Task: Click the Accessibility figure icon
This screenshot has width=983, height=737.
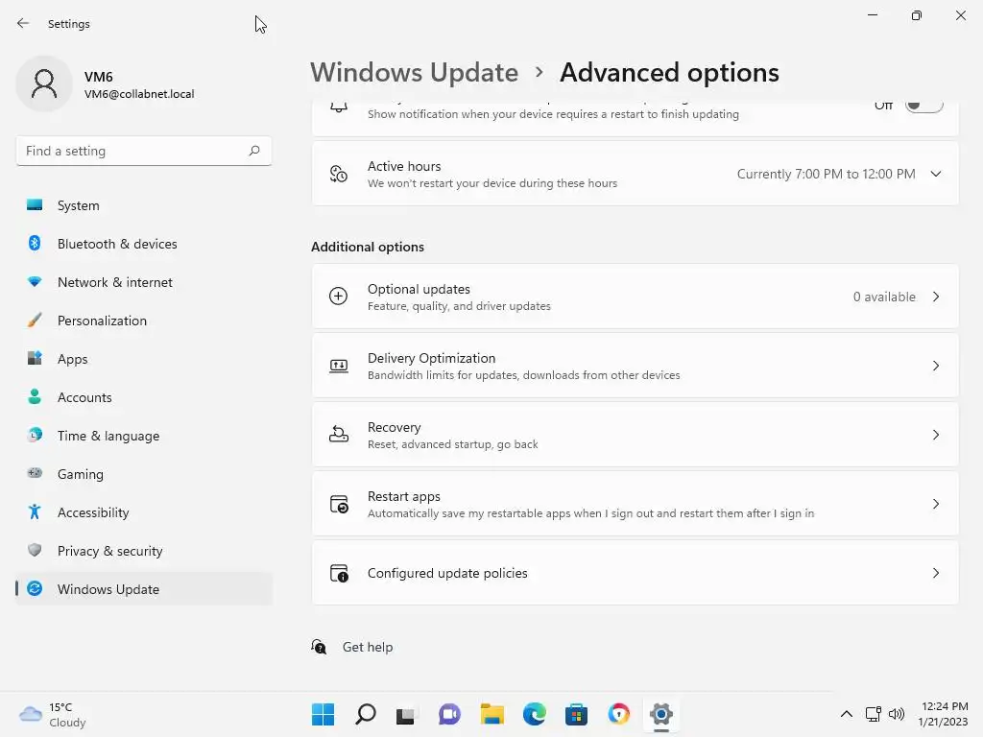Action: (36, 512)
